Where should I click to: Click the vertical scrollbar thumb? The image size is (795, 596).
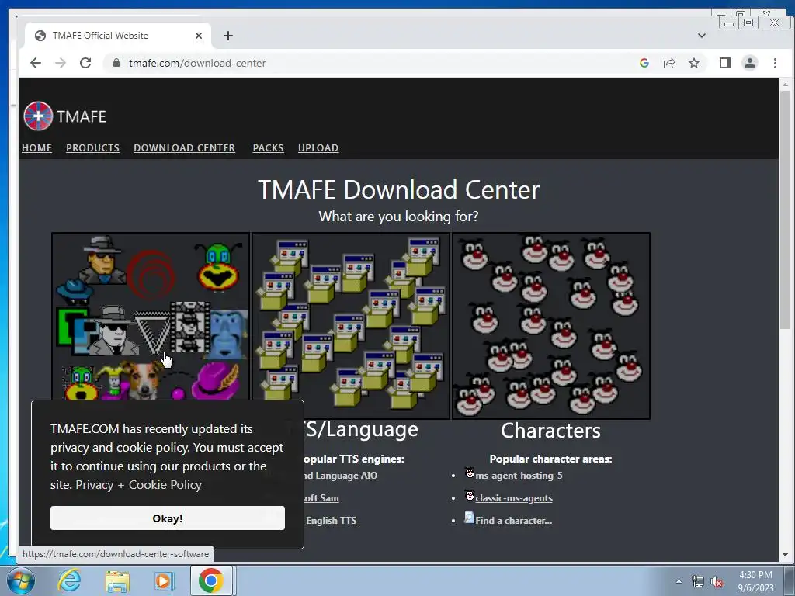[x=785, y=210]
